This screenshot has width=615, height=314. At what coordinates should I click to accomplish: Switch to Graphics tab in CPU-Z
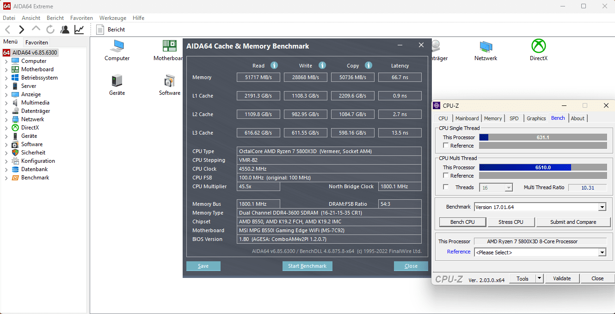coord(536,118)
